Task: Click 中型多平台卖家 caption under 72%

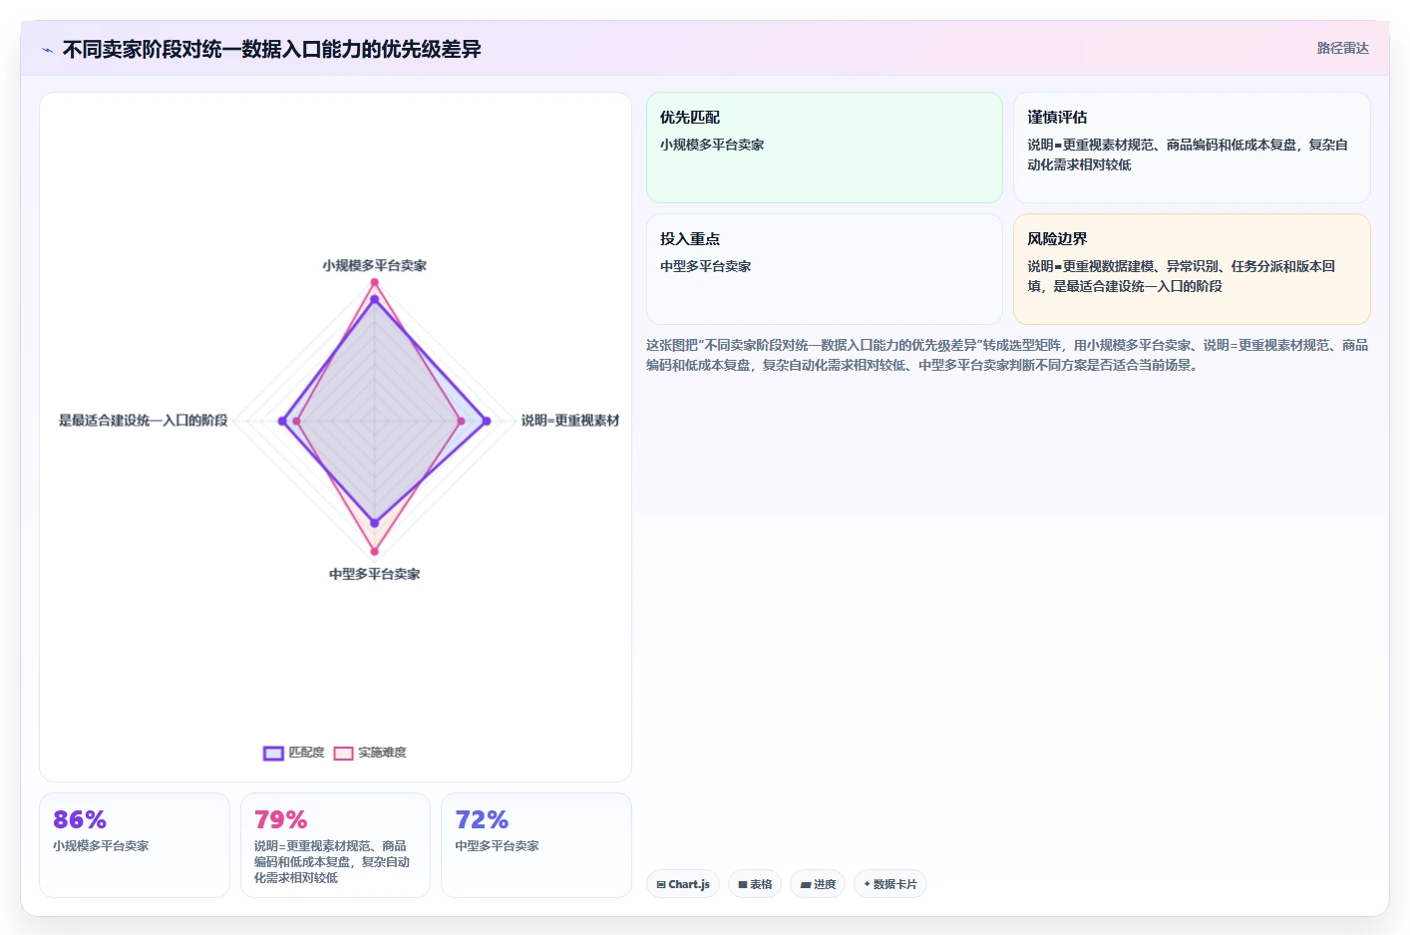Action: tap(497, 845)
